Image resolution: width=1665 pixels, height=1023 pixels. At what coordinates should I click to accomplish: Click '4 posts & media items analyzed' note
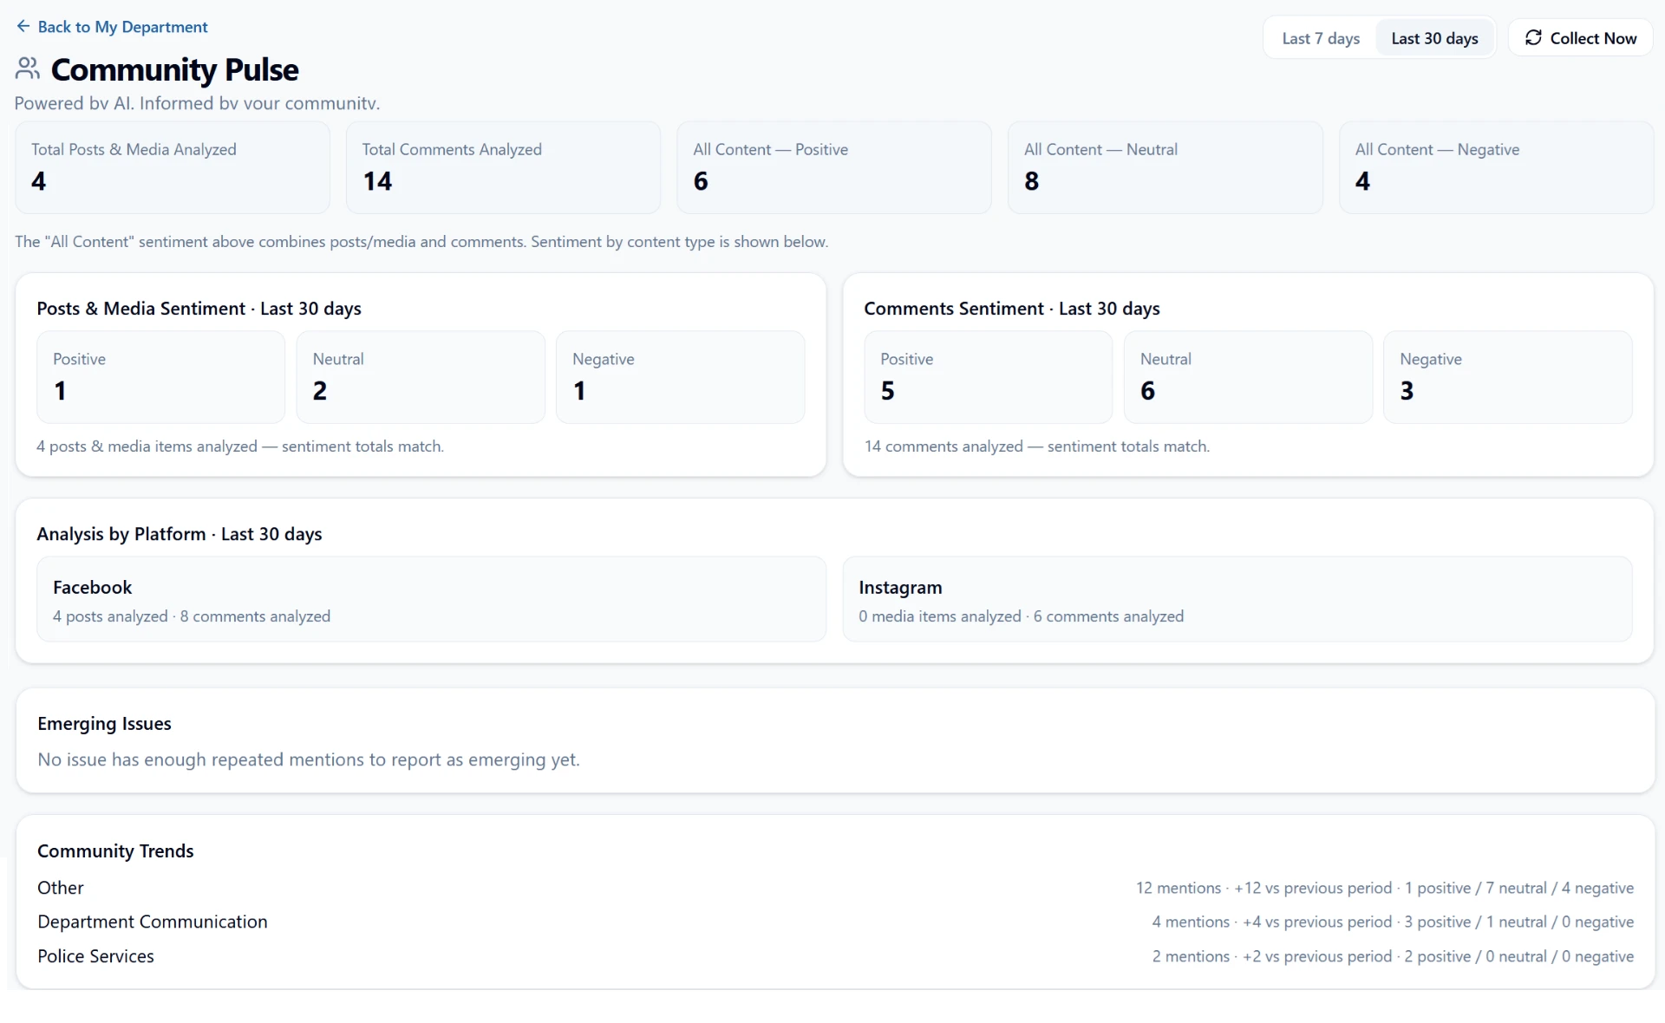tap(239, 446)
